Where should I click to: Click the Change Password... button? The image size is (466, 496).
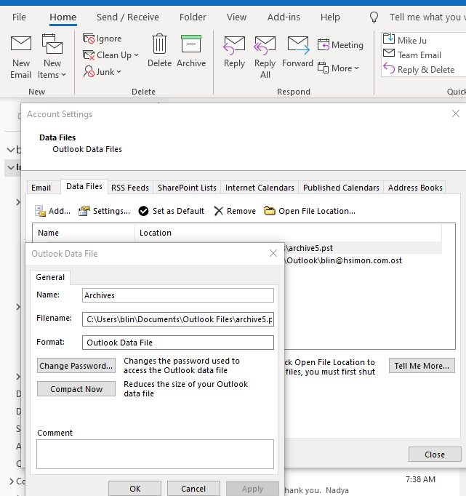pyautogui.click(x=76, y=366)
